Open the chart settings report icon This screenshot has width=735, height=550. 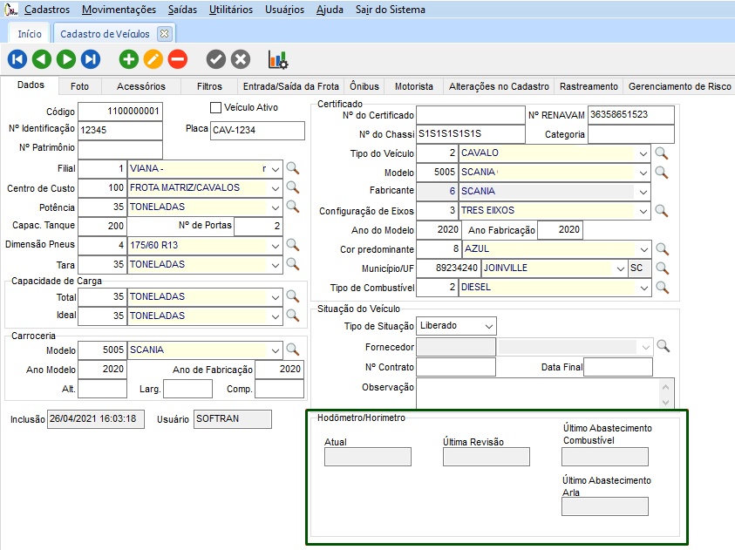coord(277,59)
